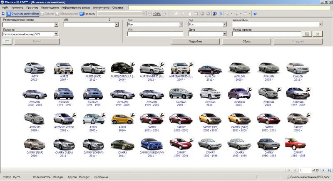Screen dimensions: 333x181
Task: Expand the Тип dropdown
Action: click(181, 25)
